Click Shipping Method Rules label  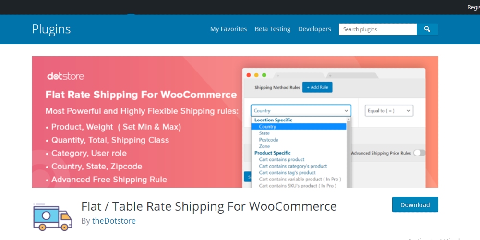point(277,87)
